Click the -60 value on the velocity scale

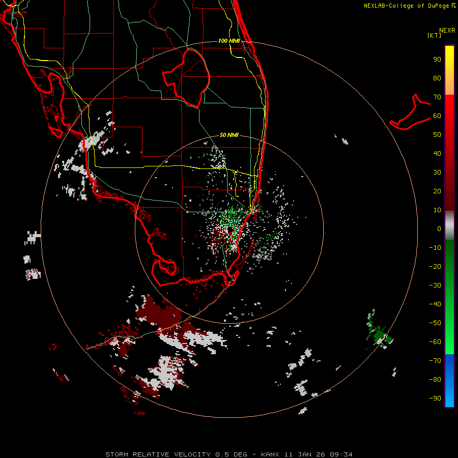pos(435,342)
